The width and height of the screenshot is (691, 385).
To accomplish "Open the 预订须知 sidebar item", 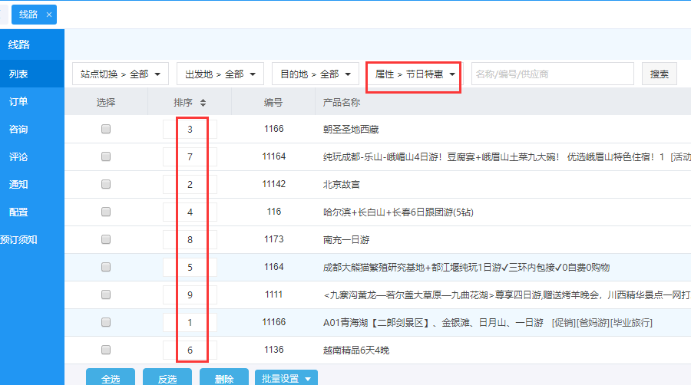I will click(18, 239).
